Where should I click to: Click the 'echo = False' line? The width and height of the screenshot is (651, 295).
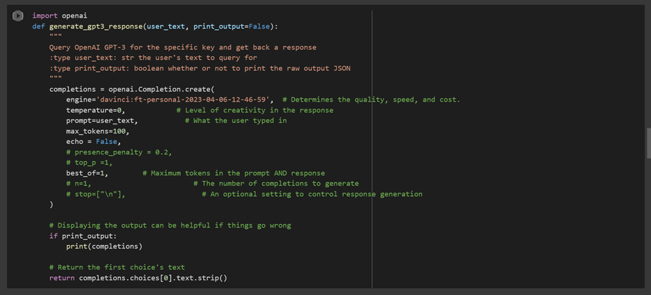(x=93, y=141)
